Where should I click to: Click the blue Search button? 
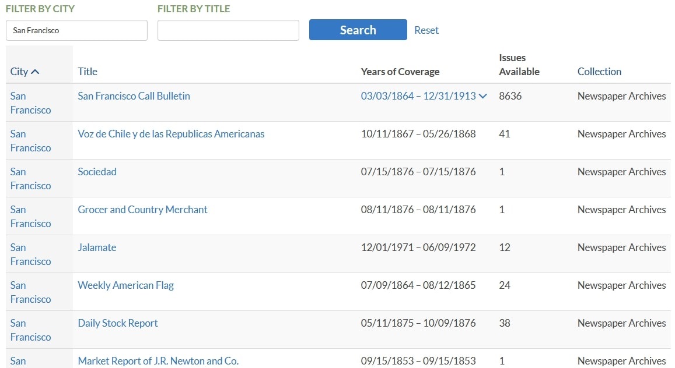click(358, 30)
